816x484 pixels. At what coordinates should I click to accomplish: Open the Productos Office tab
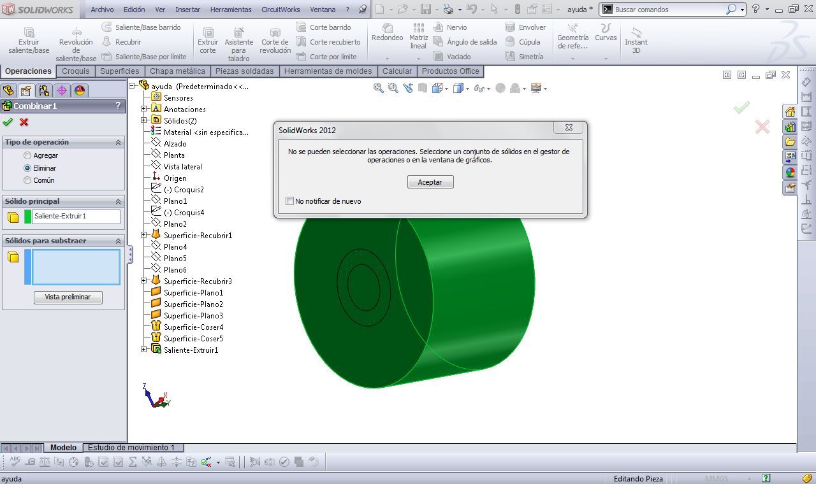[450, 71]
